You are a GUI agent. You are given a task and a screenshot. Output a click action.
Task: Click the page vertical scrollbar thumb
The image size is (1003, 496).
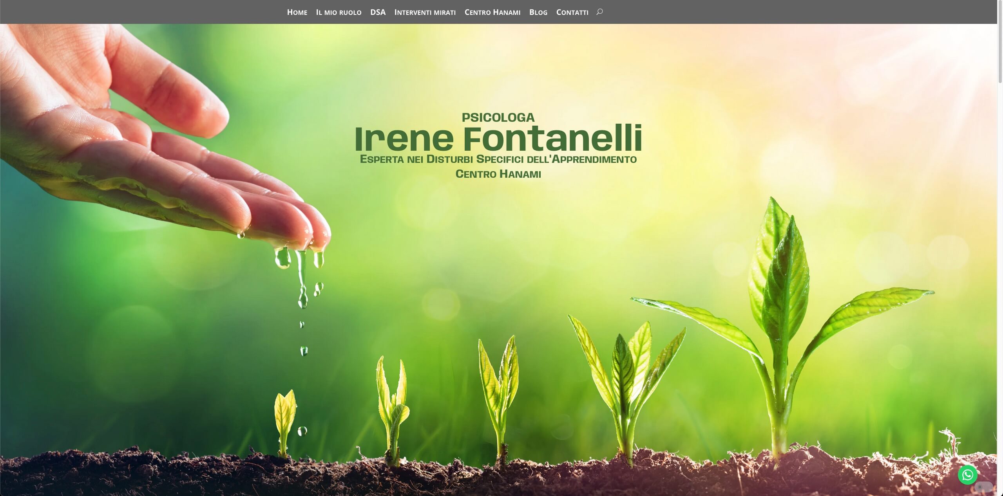pyautogui.click(x=1000, y=42)
